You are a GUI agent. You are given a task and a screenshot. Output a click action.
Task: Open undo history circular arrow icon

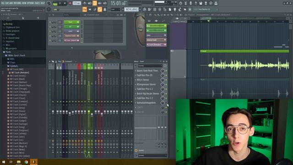180,3
